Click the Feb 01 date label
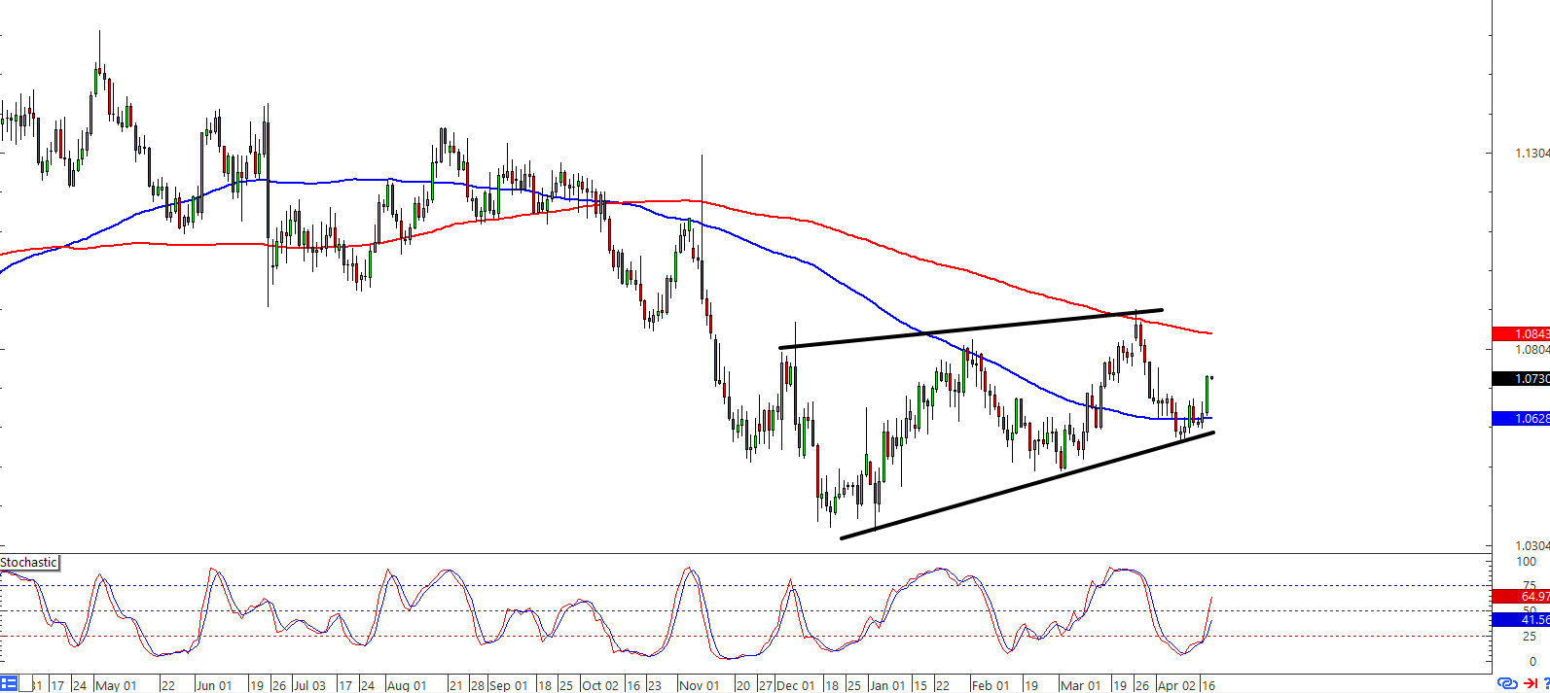Viewport: 1550px width, 693px height. tap(991, 685)
